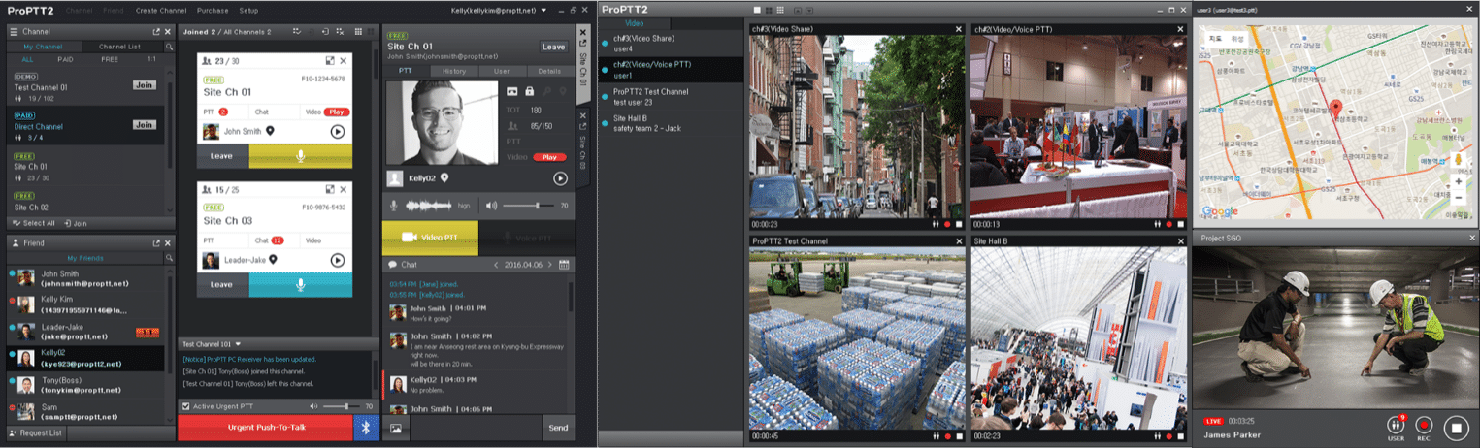1480x448 pixels.
Task: Start REC in Project SGQ video
Action: [x=1424, y=426]
